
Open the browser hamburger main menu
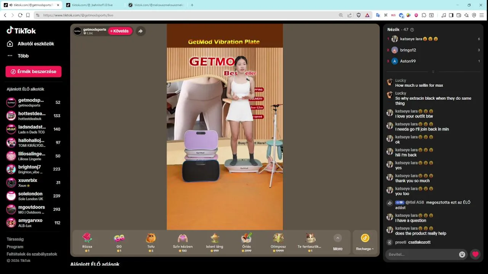point(482,15)
